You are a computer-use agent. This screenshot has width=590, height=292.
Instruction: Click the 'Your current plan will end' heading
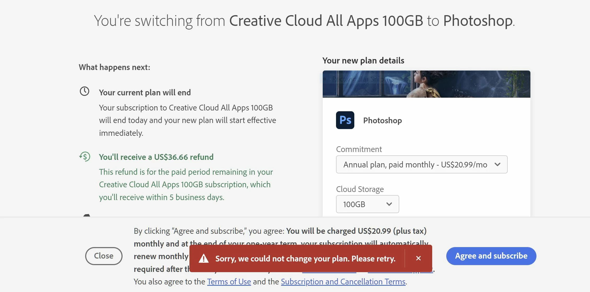145,92
